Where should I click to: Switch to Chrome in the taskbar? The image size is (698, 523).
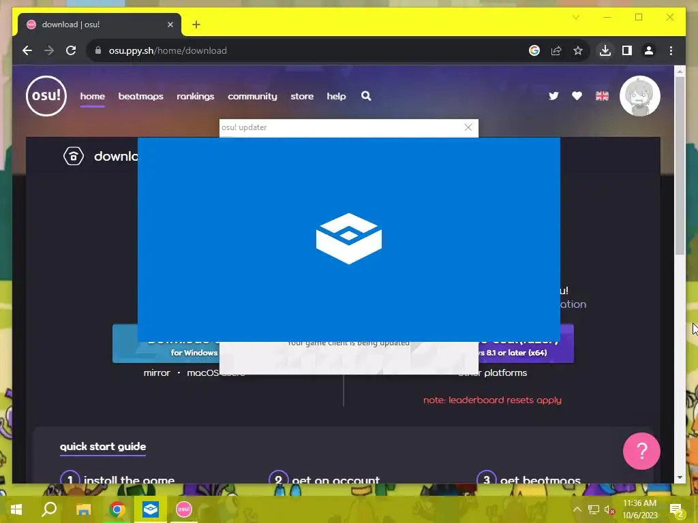pyautogui.click(x=117, y=509)
